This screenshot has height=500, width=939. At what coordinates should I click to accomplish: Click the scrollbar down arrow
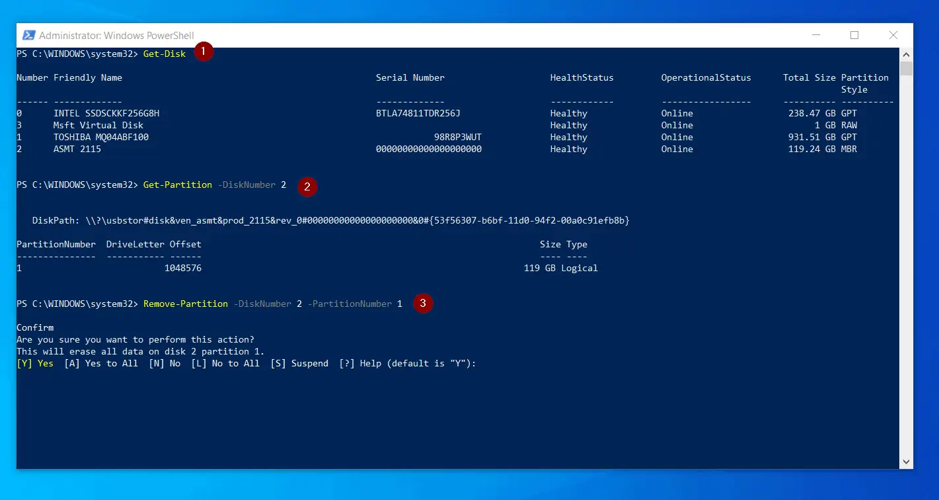(x=907, y=462)
